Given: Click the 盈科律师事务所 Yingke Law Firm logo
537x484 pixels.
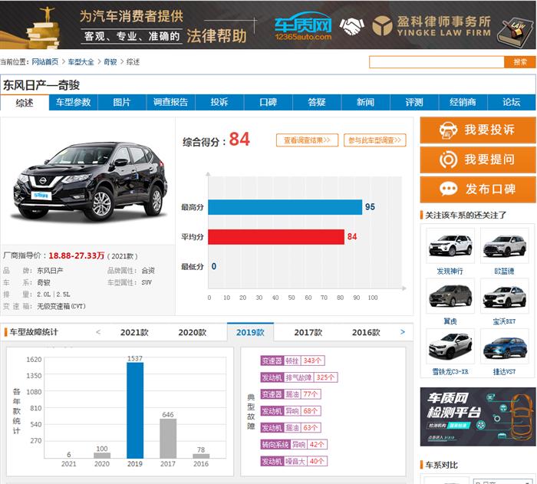Looking at the screenshot, I should pos(431,26).
